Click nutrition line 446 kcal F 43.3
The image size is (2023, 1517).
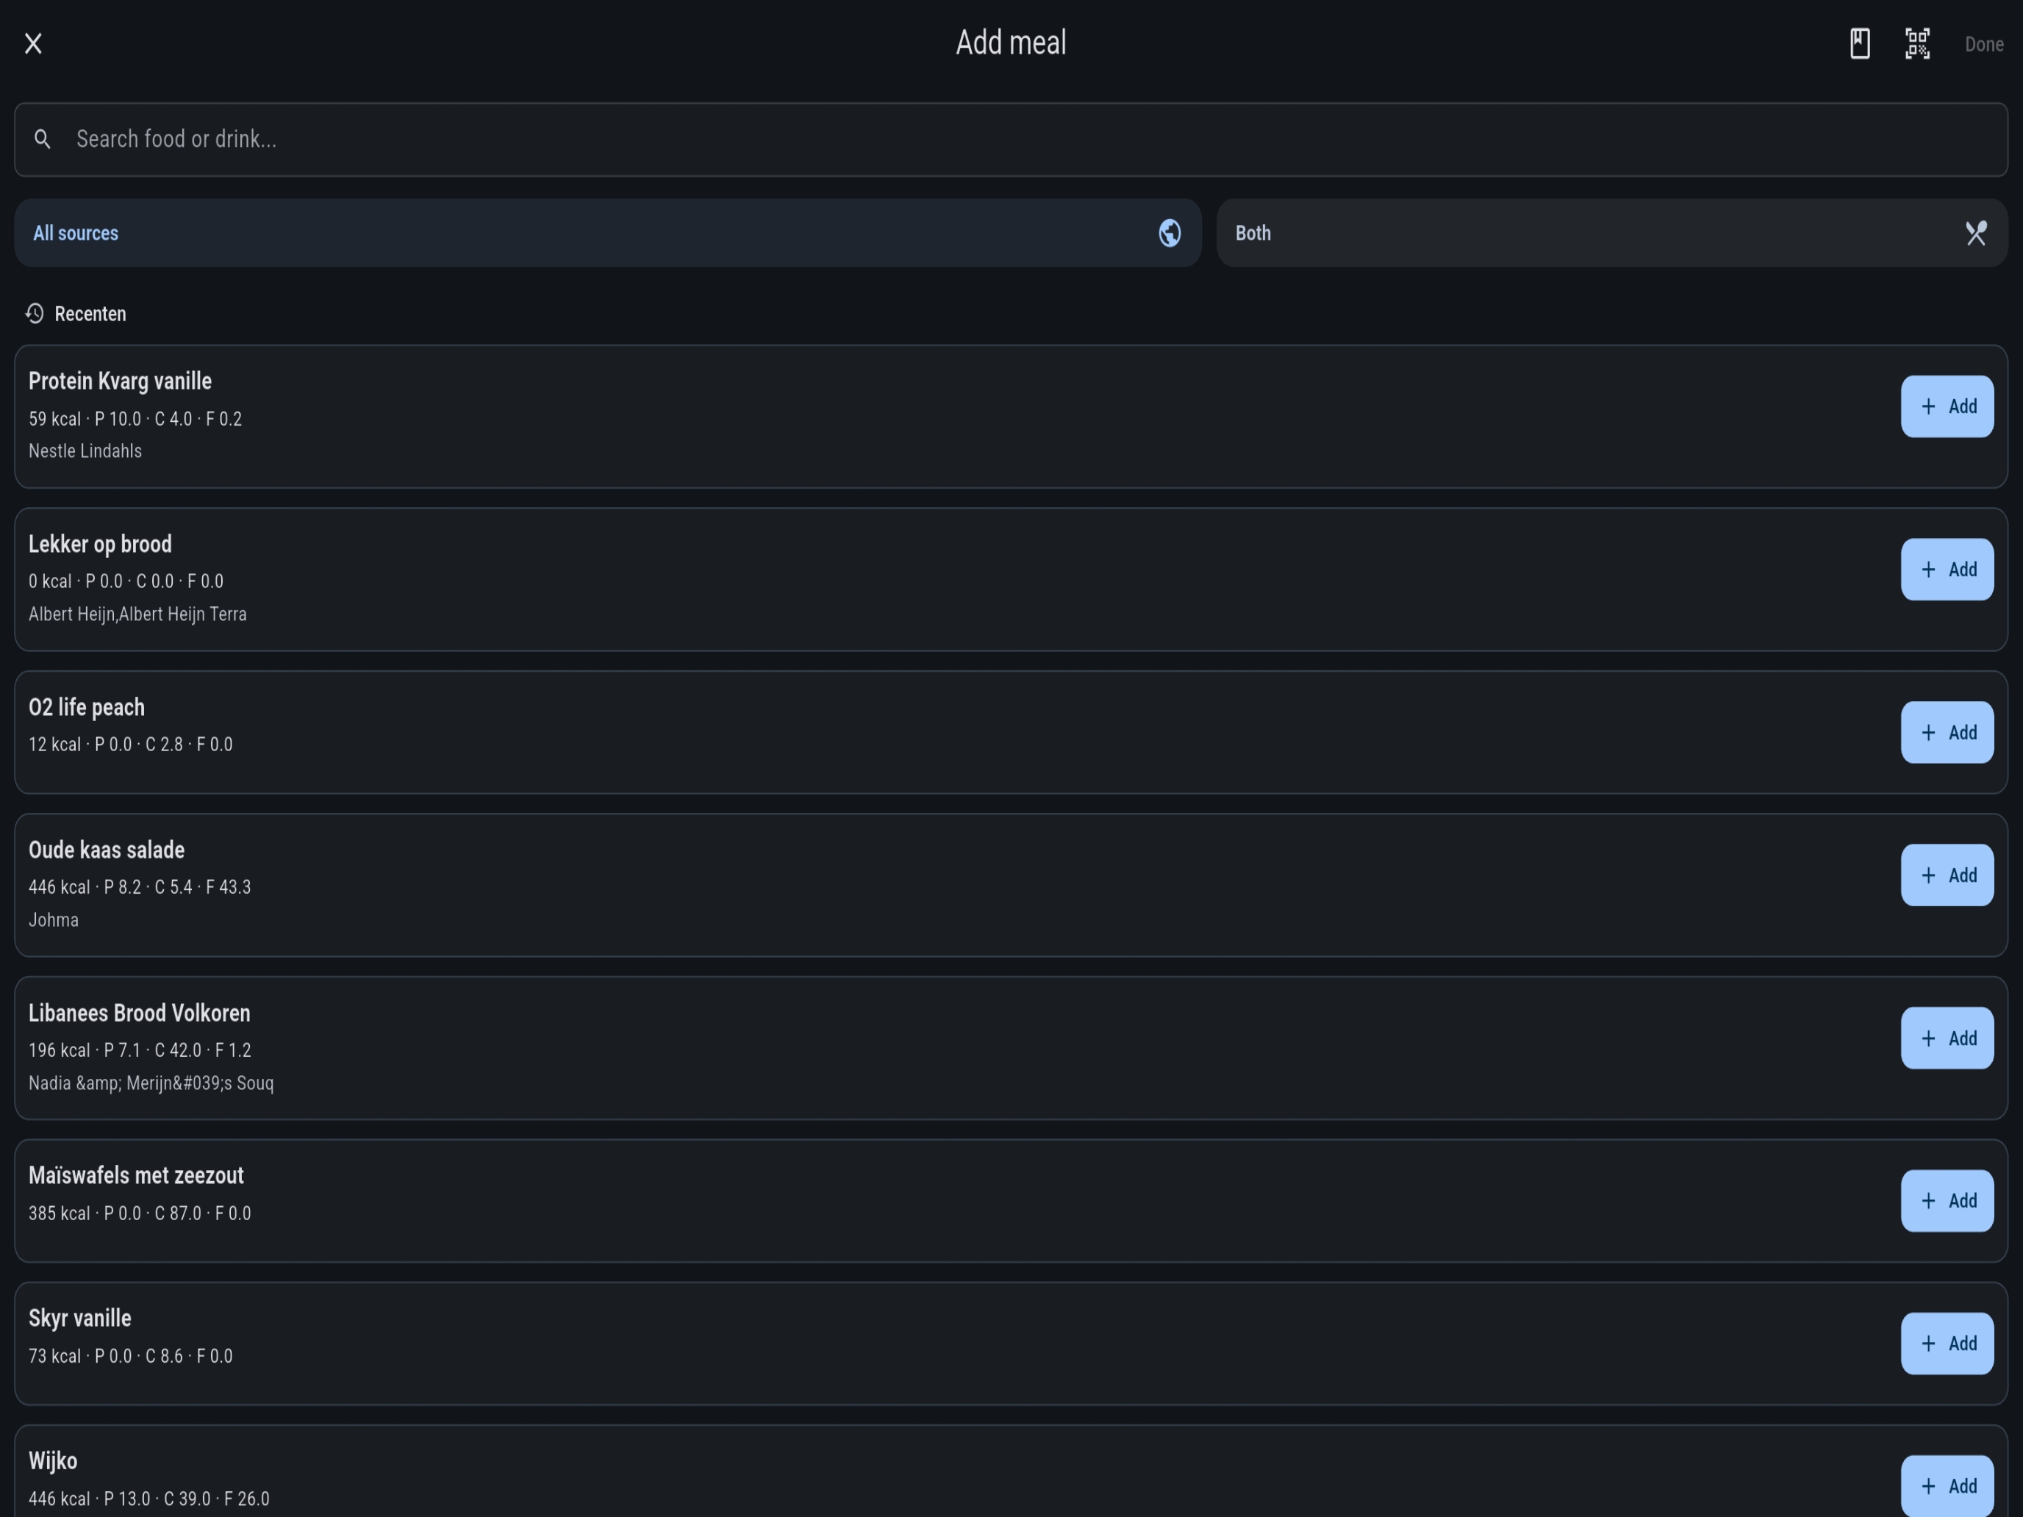[x=140, y=887]
